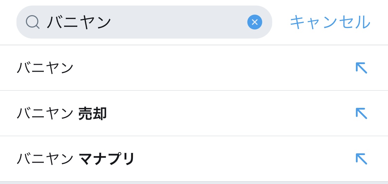Screen dimensions: 388x184
Task: Pick the バニヤン マナプリ suggestion
Action: (76, 159)
